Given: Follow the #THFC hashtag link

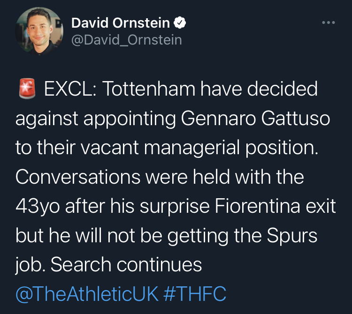Looking at the screenshot, I should coord(195,295).
